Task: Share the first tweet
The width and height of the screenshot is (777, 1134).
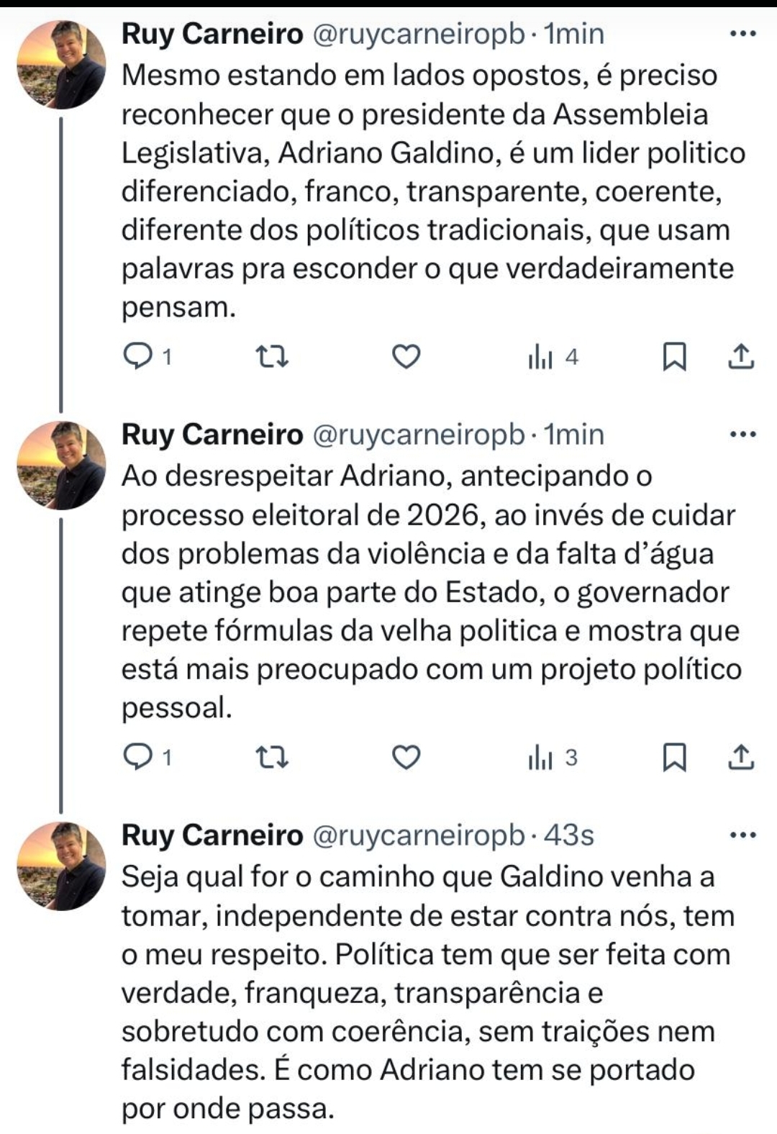Action: 741,356
